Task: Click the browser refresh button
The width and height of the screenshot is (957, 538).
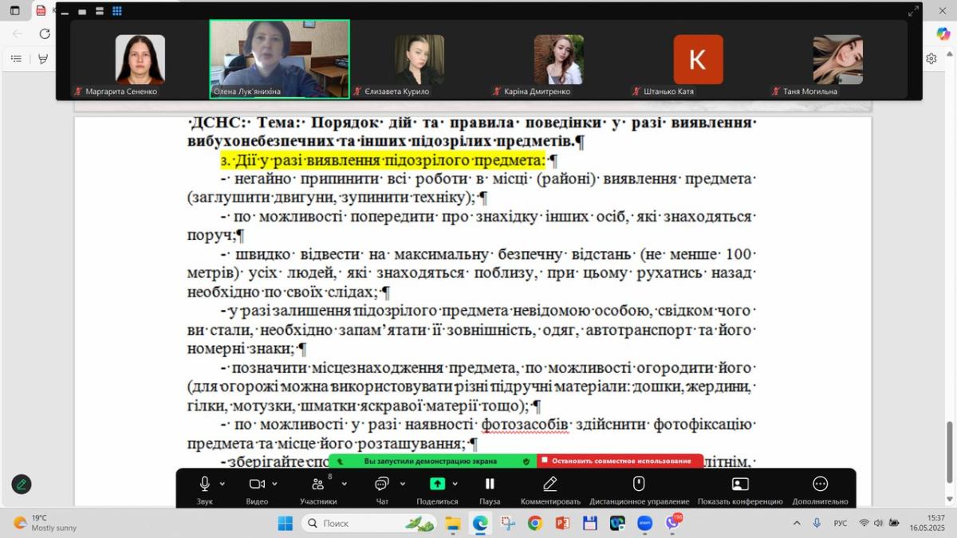Action: [45, 33]
